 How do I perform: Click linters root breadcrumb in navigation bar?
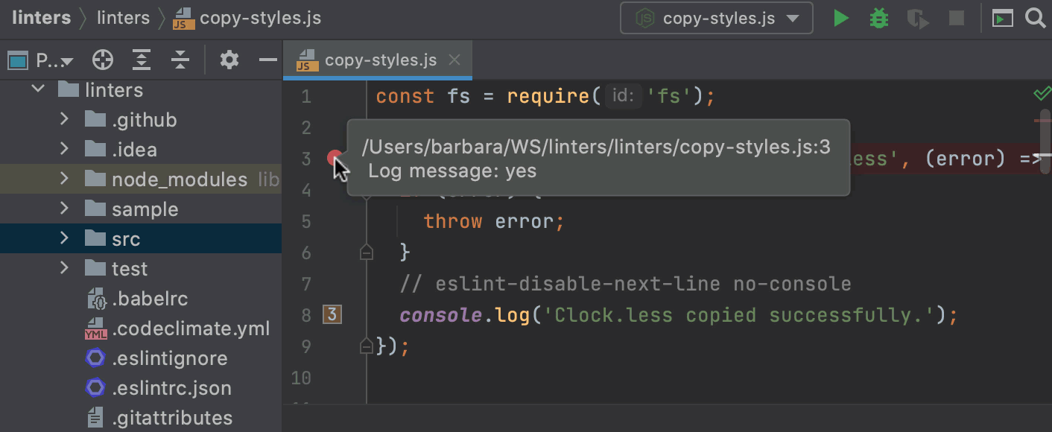point(41,18)
